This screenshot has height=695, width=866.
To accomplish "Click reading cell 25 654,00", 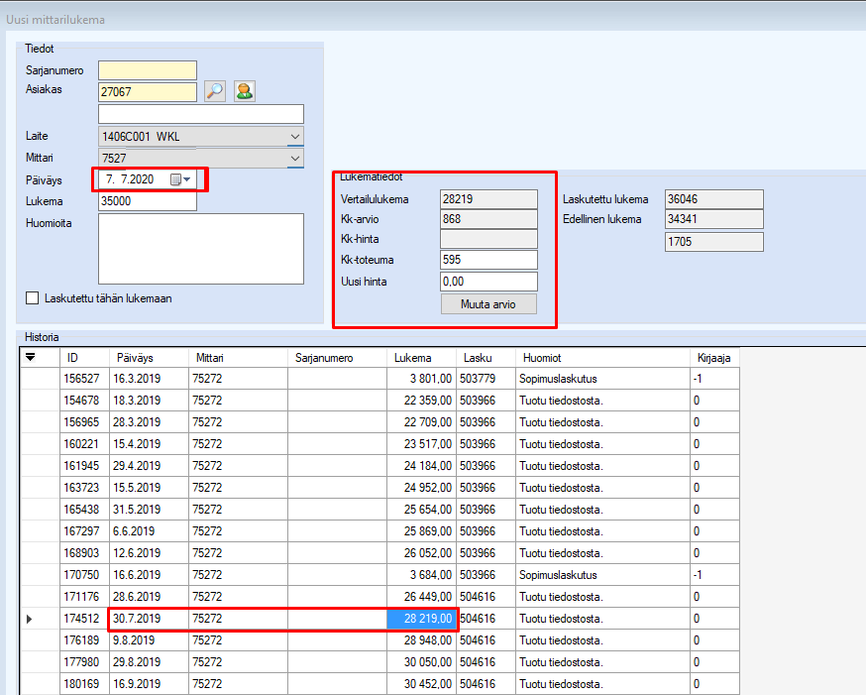I will point(421,510).
